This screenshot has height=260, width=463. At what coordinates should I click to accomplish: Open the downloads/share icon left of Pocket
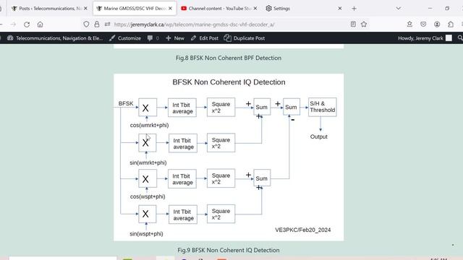[409, 25]
